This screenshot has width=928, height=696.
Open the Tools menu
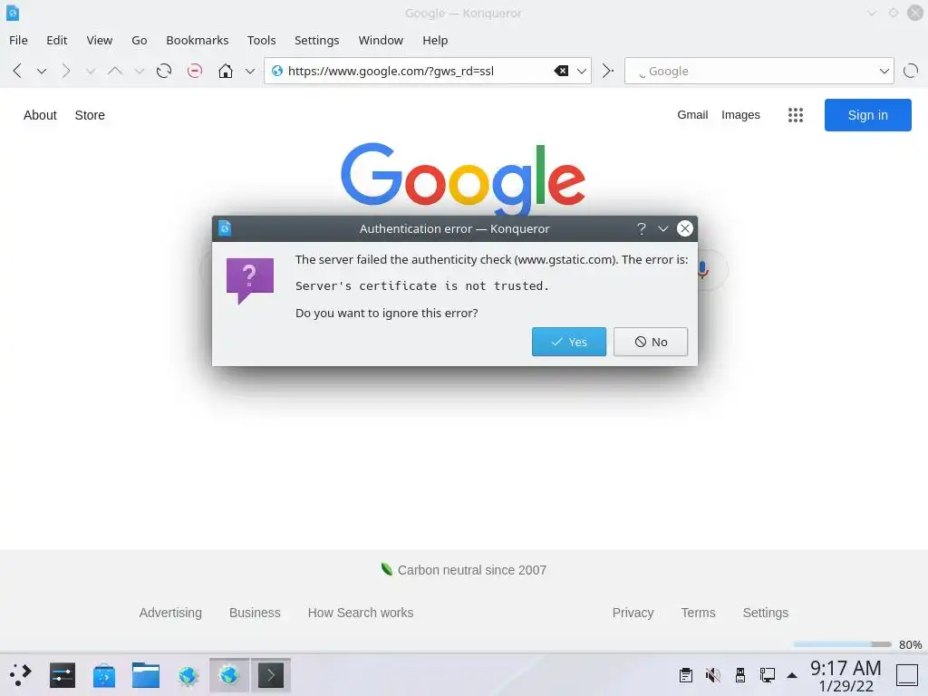(x=262, y=40)
